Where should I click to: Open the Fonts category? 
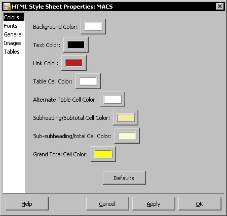click(x=11, y=26)
